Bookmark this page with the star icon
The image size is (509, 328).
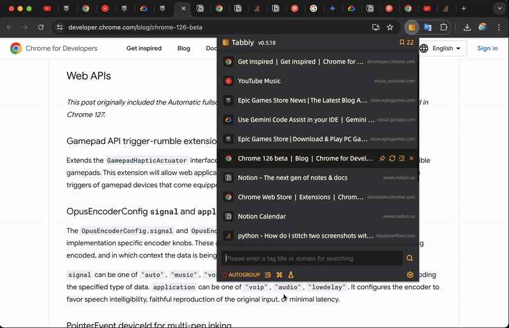pos(390,27)
